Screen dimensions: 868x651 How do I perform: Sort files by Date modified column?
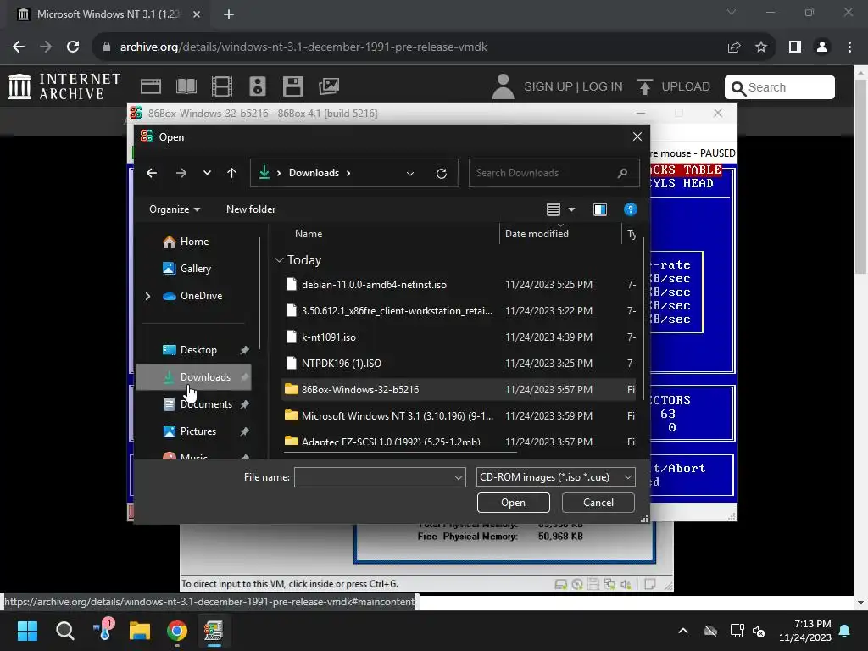click(537, 234)
